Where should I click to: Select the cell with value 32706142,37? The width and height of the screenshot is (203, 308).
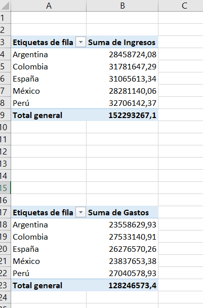(123, 103)
